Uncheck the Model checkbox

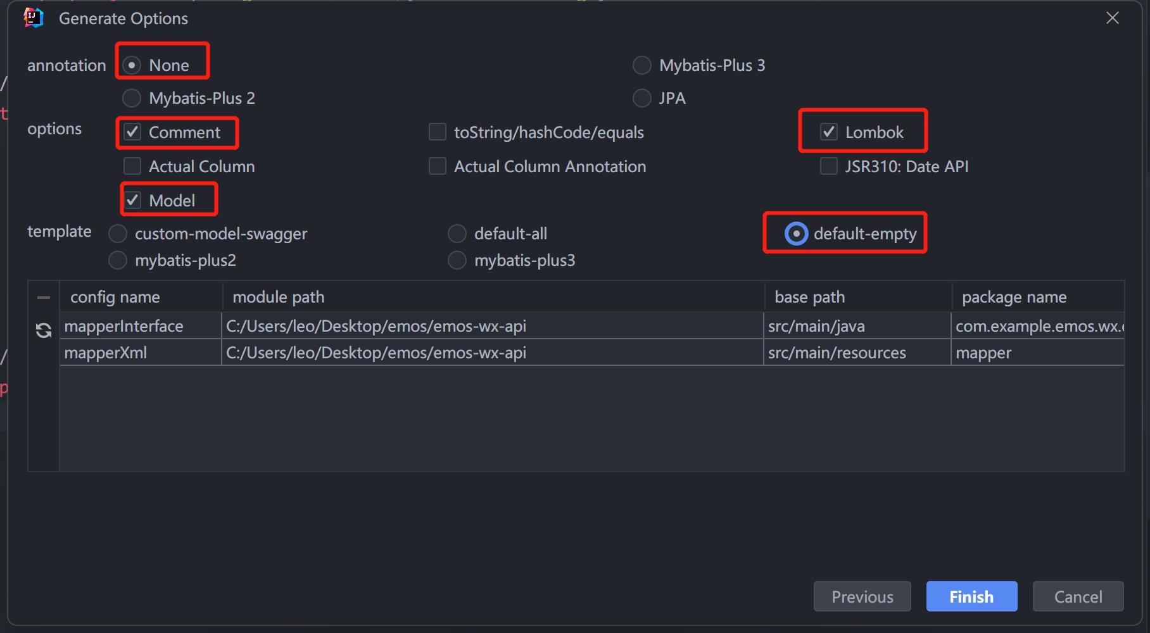pos(132,201)
